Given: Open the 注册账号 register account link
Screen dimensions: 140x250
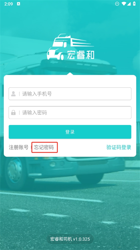Looking at the screenshot, I should pyautogui.click(x=19, y=147).
